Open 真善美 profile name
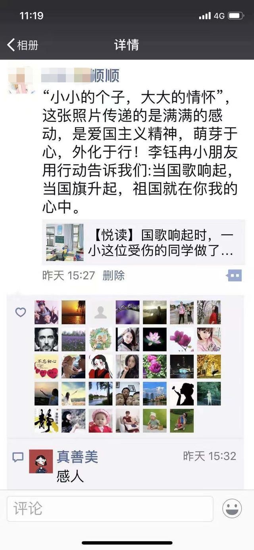This screenshot has width=254, height=550. point(77,457)
